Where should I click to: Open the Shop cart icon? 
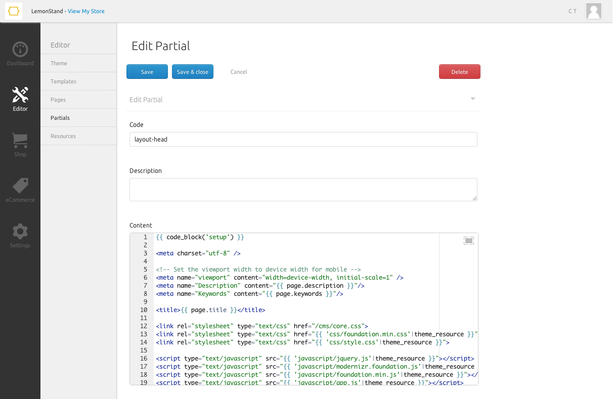click(x=20, y=140)
